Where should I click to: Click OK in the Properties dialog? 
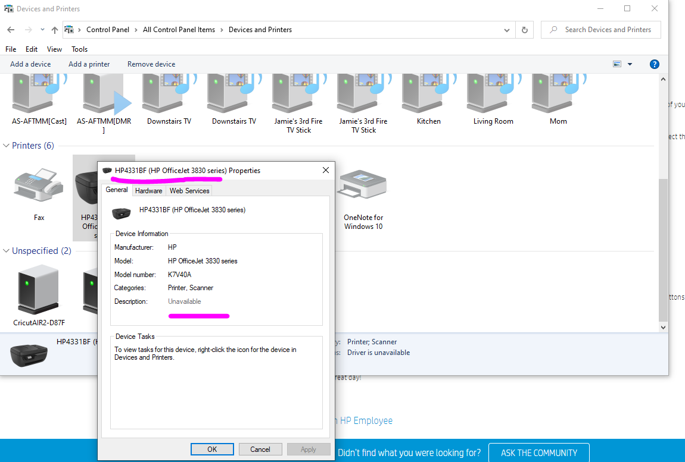click(212, 450)
